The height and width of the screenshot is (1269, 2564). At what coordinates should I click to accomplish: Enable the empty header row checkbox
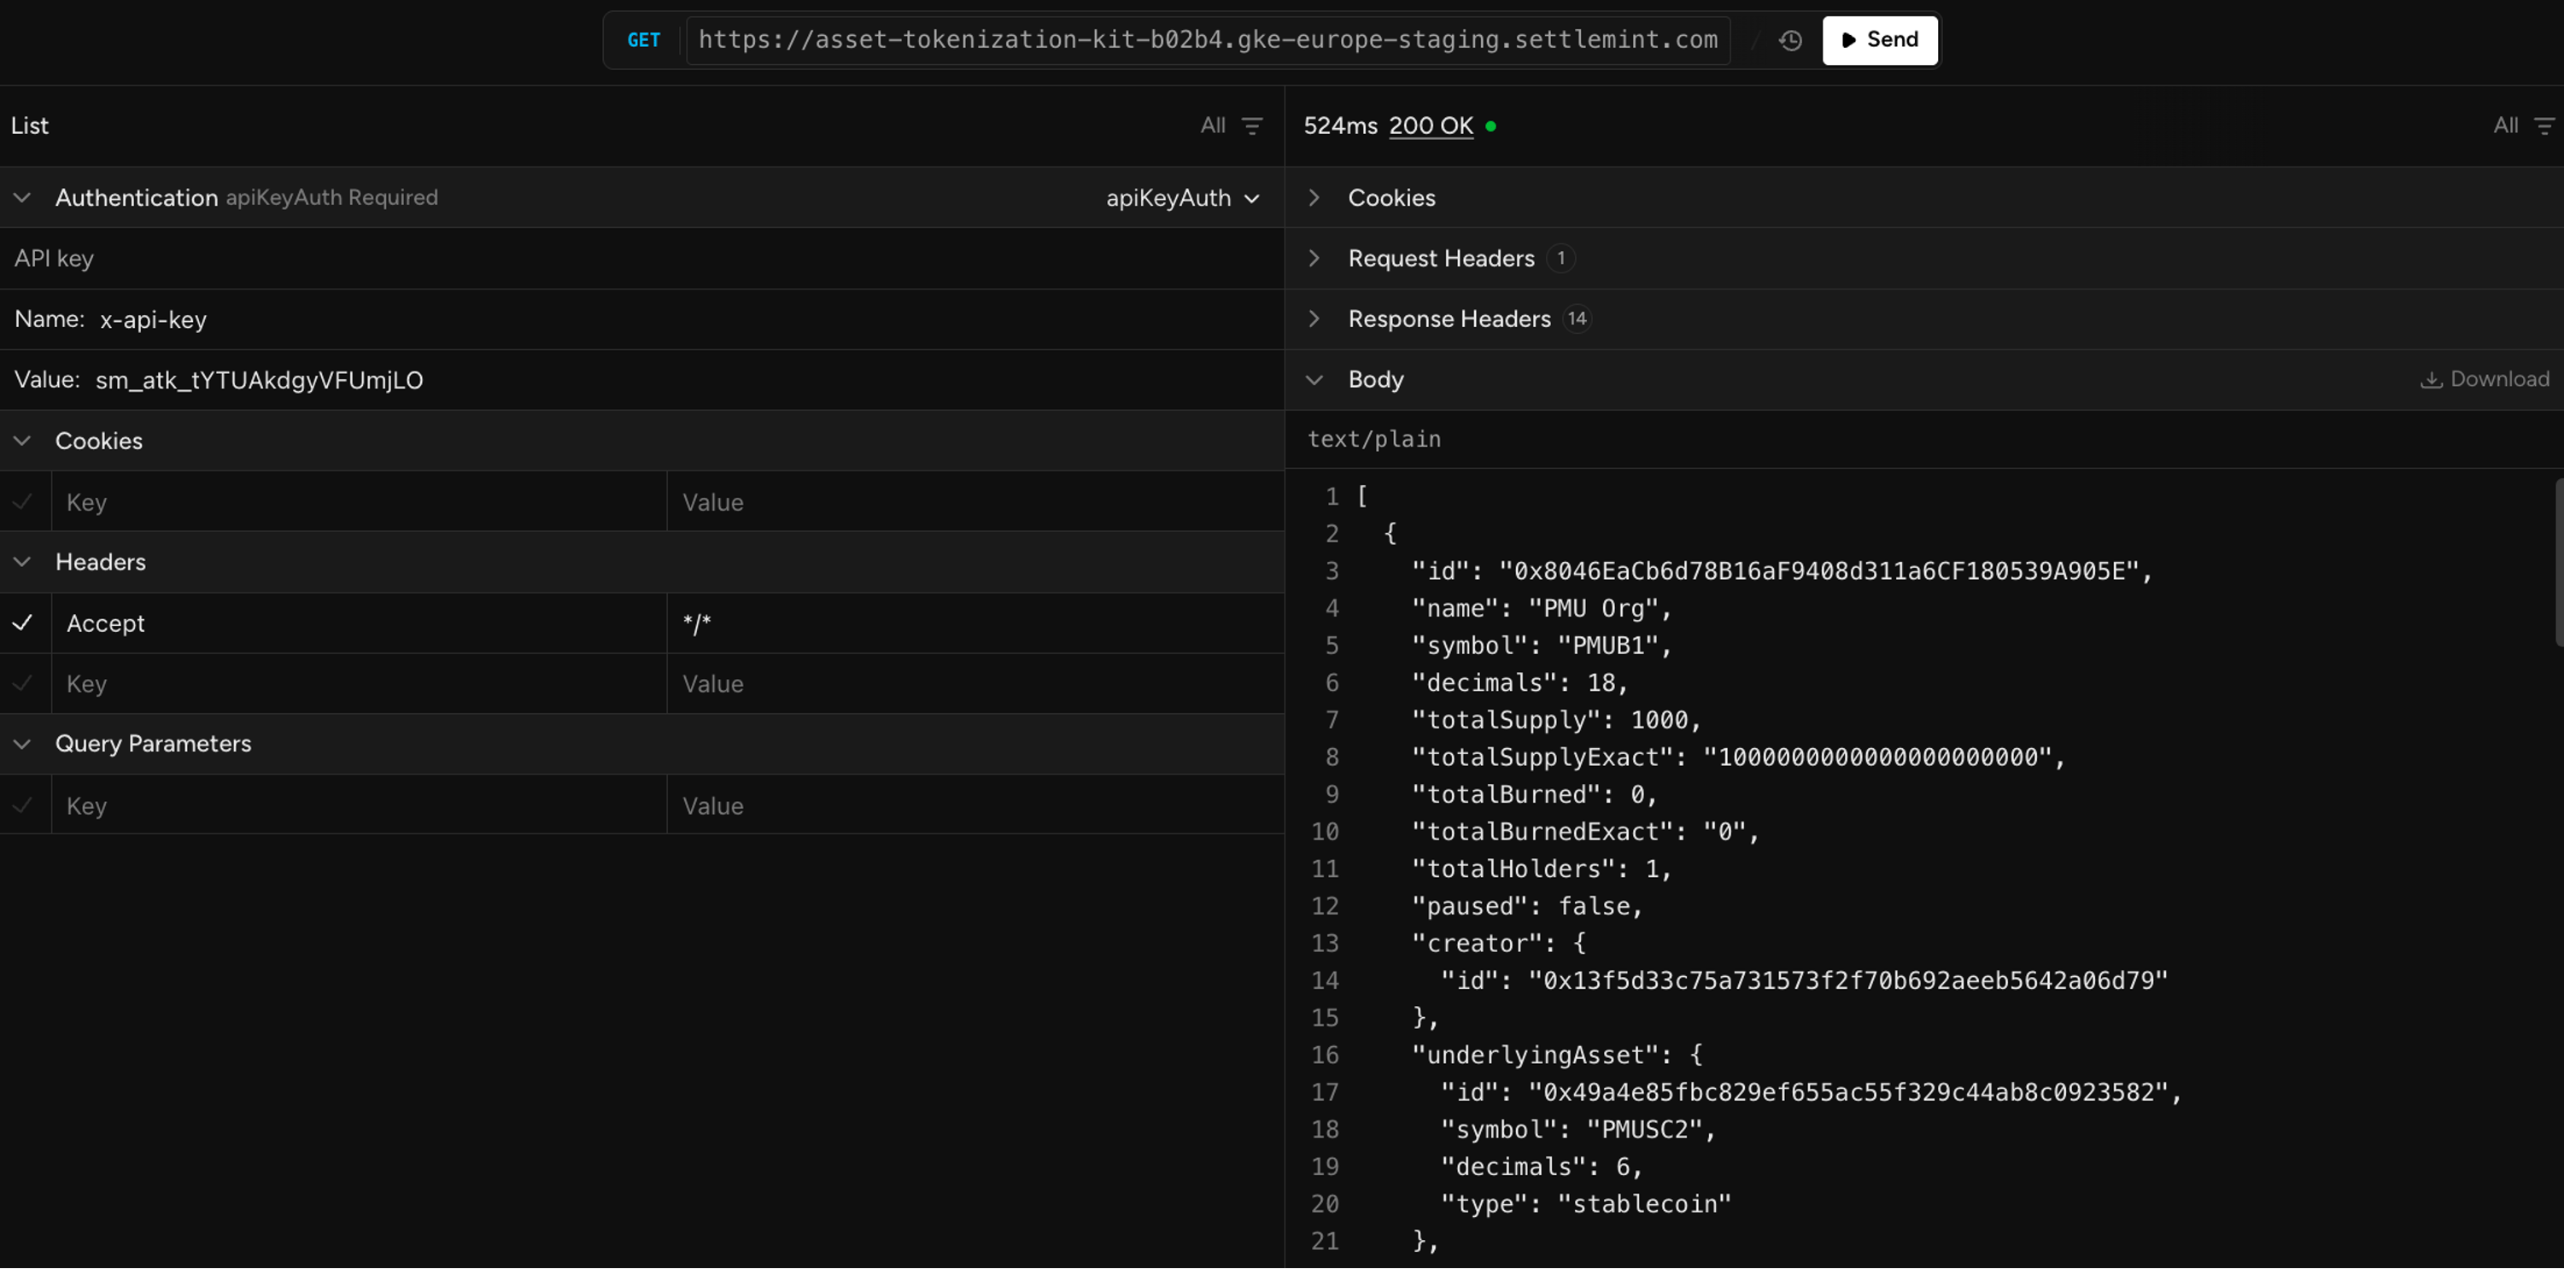(23, 684)
